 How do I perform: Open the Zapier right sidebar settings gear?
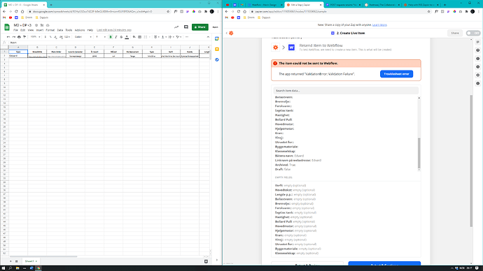tap(478, 75)
